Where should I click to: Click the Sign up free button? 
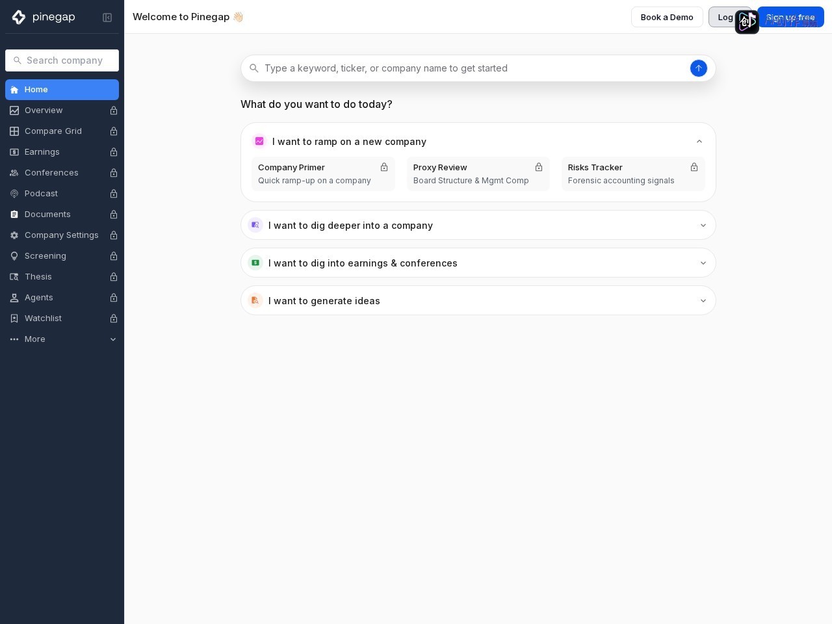tap(790, 17)
